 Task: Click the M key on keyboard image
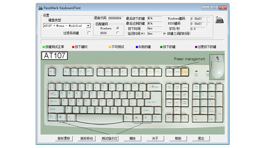click(113, 109)
